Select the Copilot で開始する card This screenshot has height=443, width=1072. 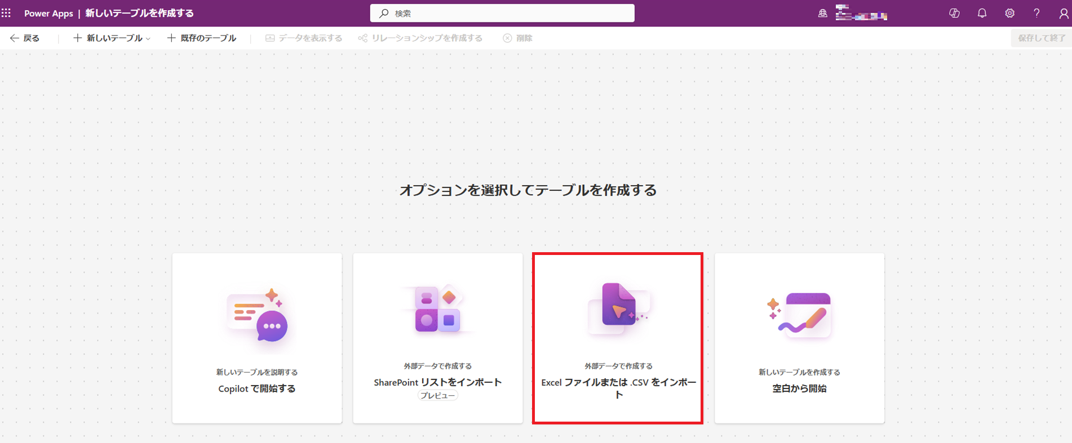(257, 338)
